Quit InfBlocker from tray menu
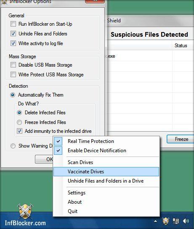This screenshot has height=229, width=194. coord(72,211)
